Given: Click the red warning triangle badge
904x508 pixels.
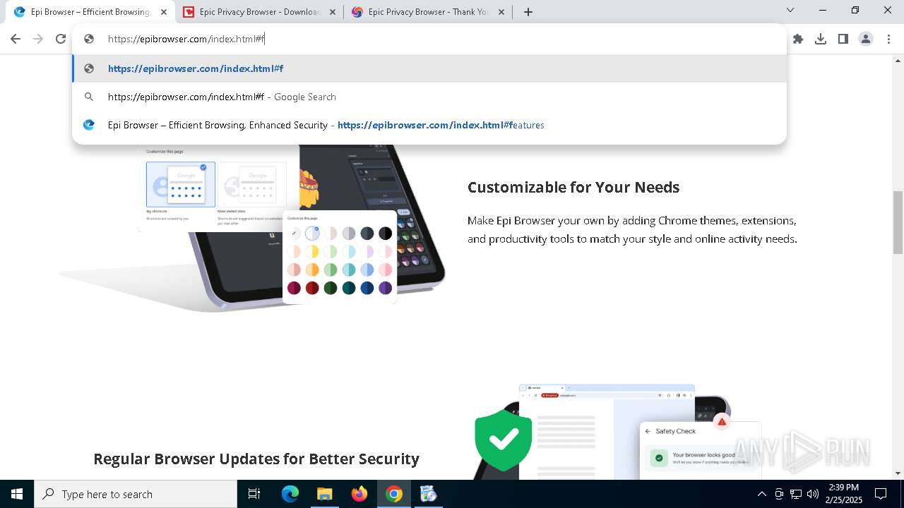Looking at the screenshot, I should click(x=721, y=422).
